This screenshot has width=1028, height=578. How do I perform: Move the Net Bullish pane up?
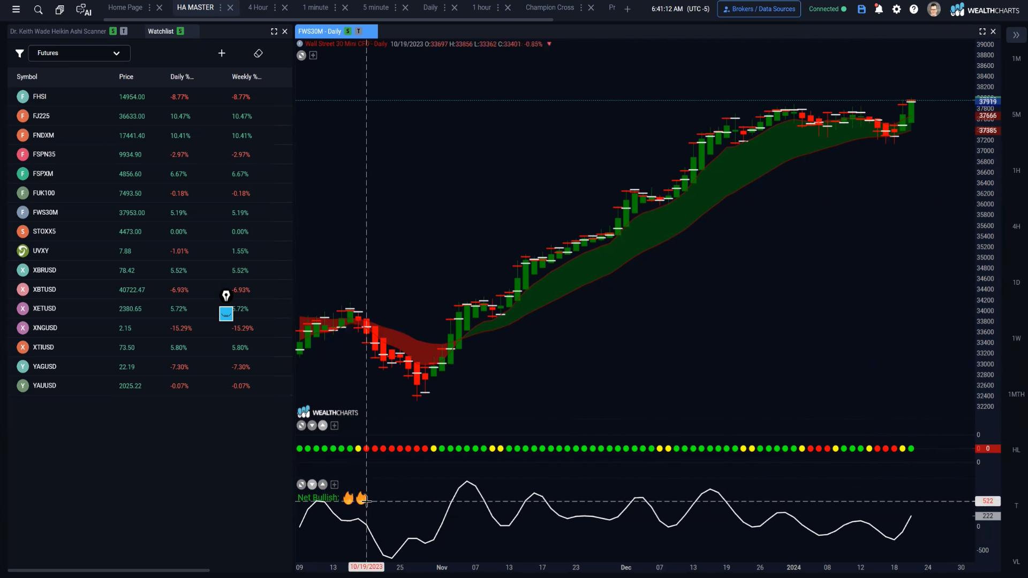pyautogui.click(x=323, y=484)
